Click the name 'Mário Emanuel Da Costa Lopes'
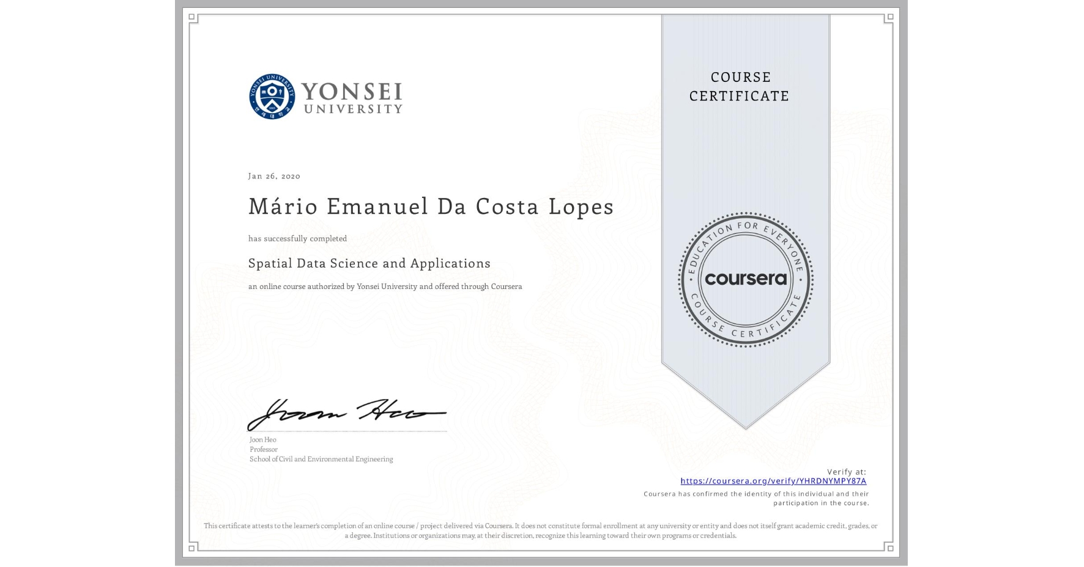Viewport: 1084px width, 567px height. (431, 207)
